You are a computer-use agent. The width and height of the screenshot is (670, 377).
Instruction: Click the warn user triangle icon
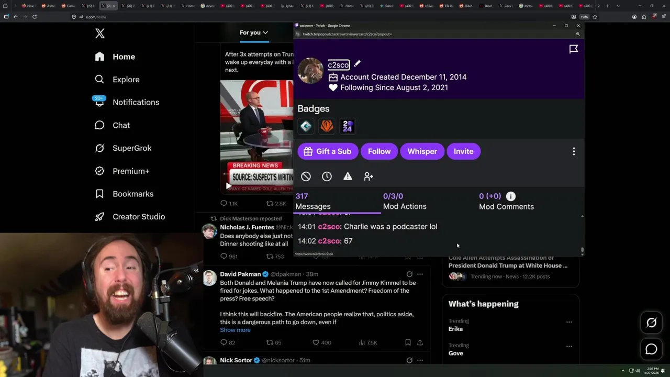pos(348,176)
